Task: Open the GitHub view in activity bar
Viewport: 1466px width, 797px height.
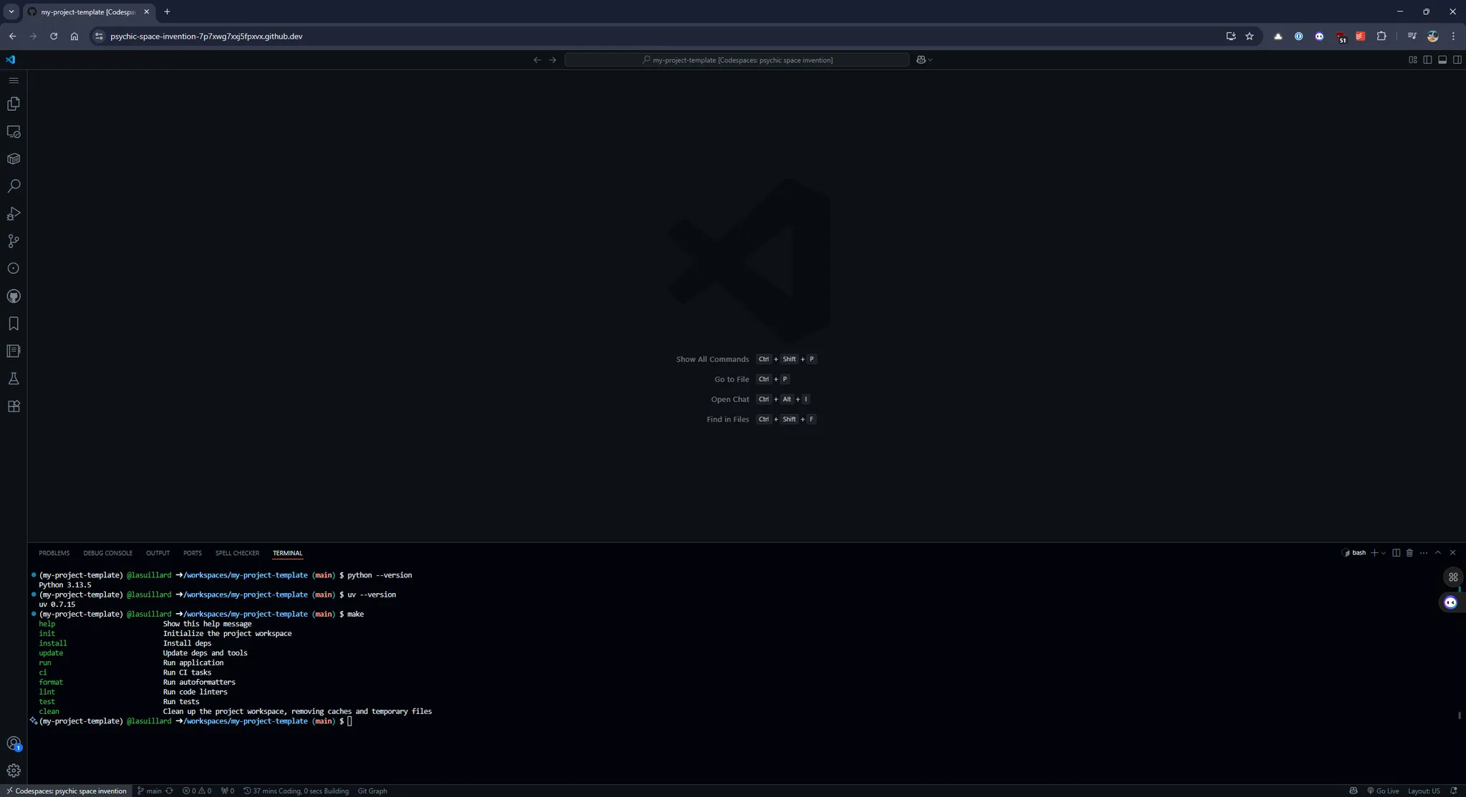Action: tap(14, 296)
